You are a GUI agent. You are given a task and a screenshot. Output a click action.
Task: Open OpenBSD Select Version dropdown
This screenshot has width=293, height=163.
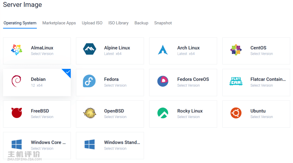[115, 117]
